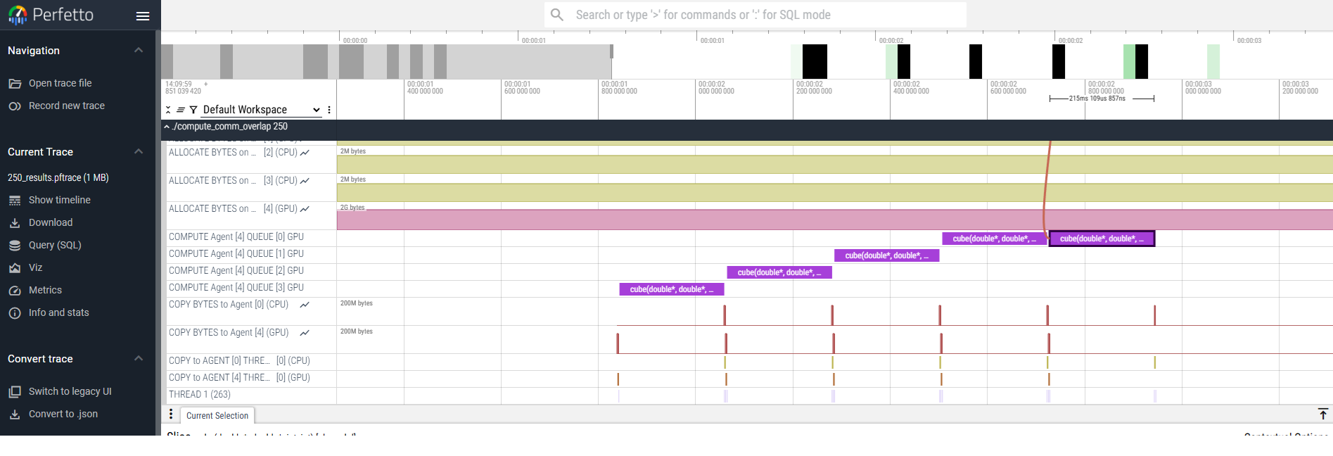The image size is (1333, 456).
Task: Click the Download link in sidebar
Action: pyautogui.click(x=51, y=222)
